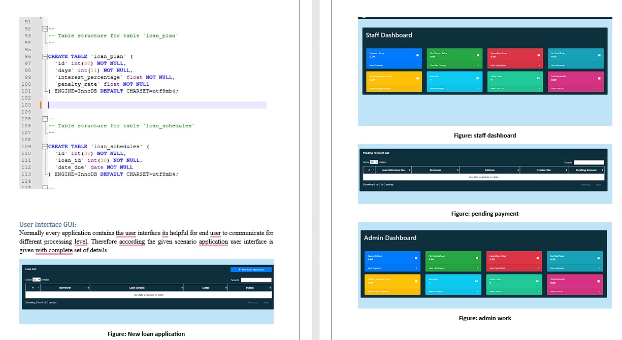This screenshot has height=340, width=622.
Task: Click calendar icon on Staff Dashboard Expenditure Today card
Action: point(539,55)
